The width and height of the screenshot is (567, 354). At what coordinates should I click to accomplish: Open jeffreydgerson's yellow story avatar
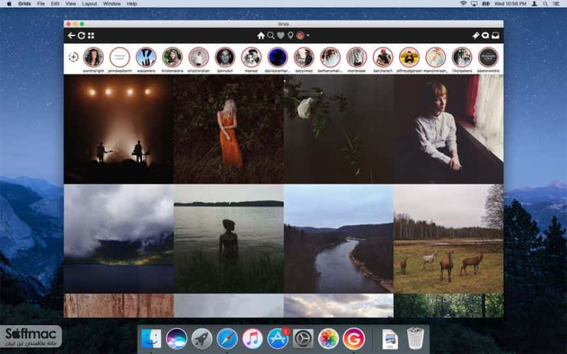click(409, 57)
